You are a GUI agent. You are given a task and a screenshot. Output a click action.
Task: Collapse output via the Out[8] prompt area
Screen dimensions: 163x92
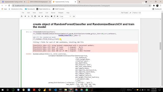tap(29, 54)
